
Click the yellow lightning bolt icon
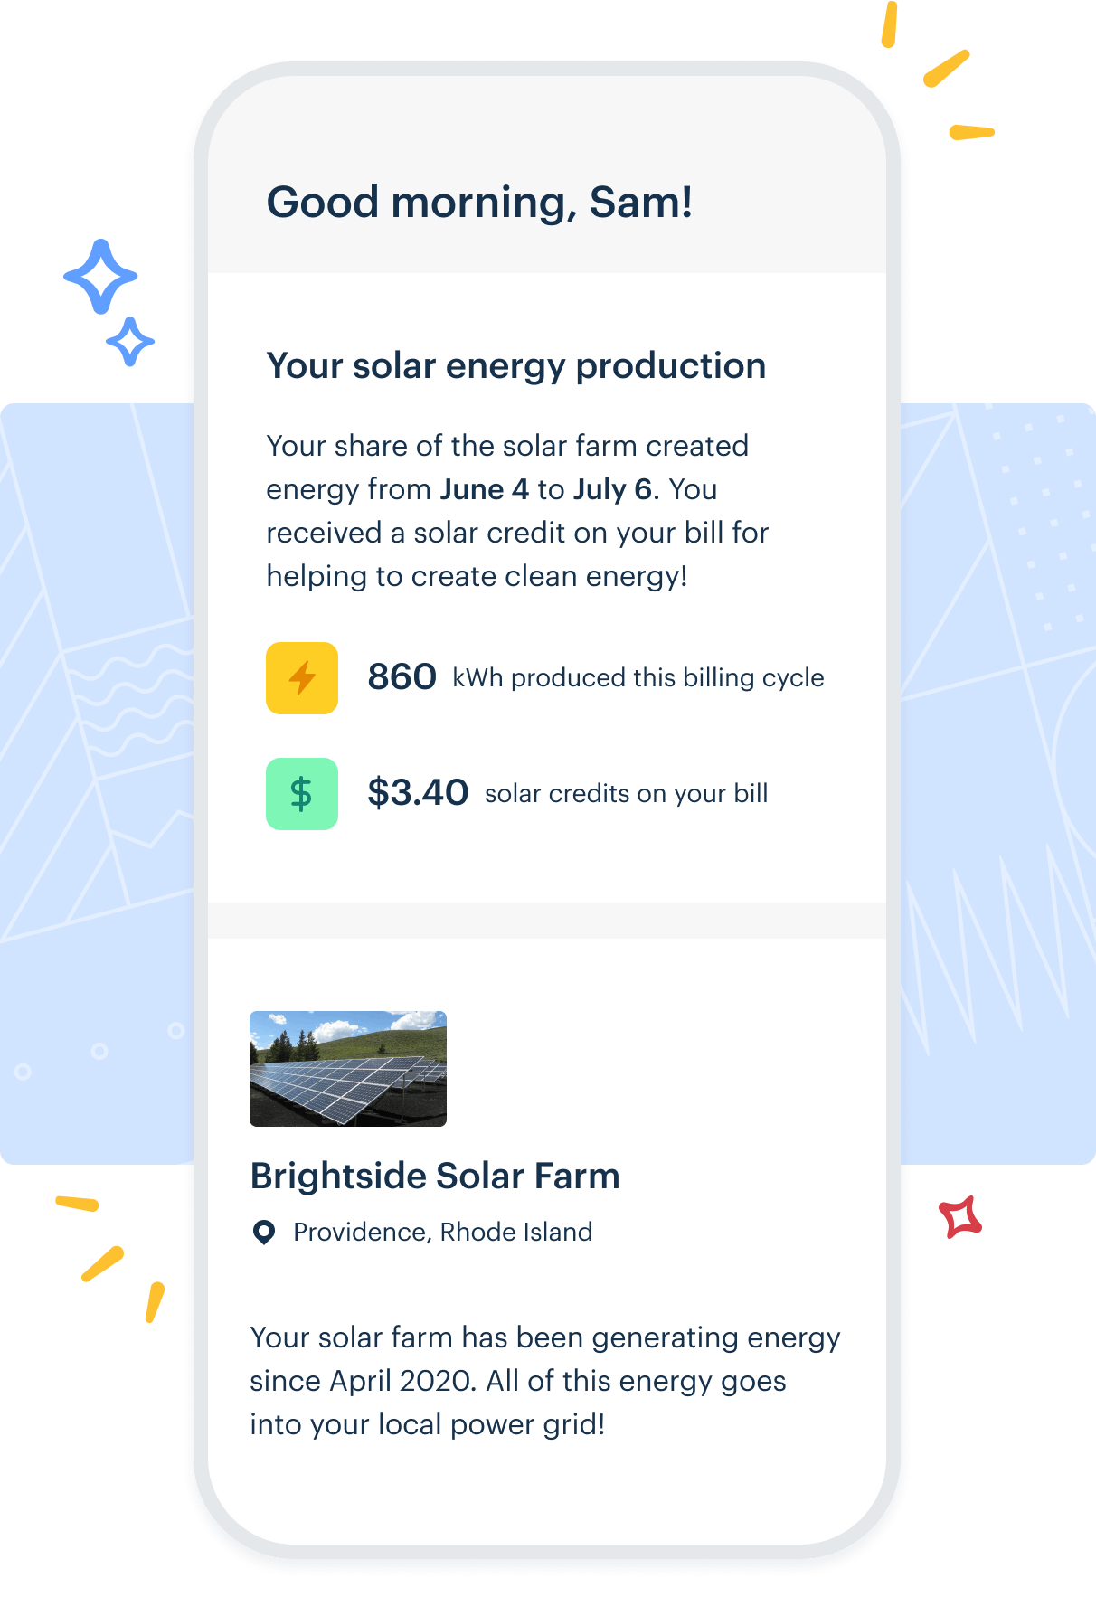[x=302, y=678]
